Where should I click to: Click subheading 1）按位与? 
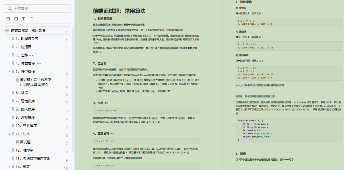(x=241, y=8)
